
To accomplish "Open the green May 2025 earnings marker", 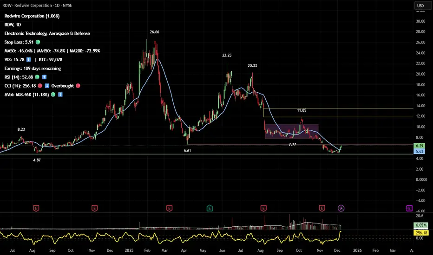I will (x=210, y=208).
